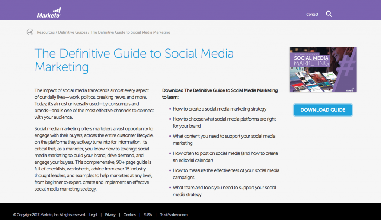Go to Resources breadcrumb
The height and width of the screenshot is (220, 381).
click(x=46, y=32)
